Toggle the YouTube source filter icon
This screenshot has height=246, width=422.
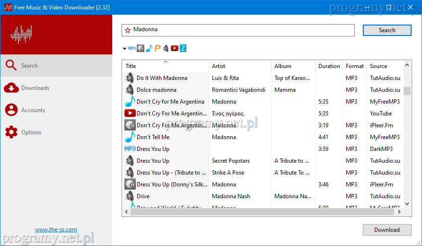[175, 48]
